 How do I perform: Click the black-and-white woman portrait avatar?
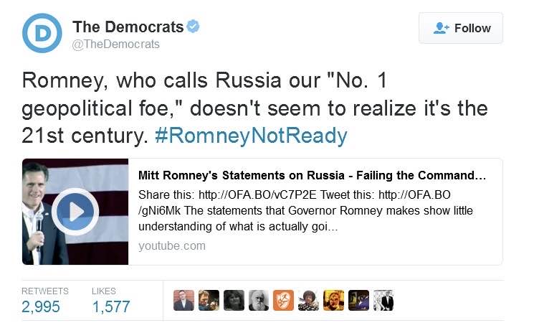point(234,300)
